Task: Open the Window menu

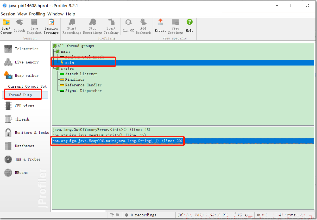Action: point(56,14)
